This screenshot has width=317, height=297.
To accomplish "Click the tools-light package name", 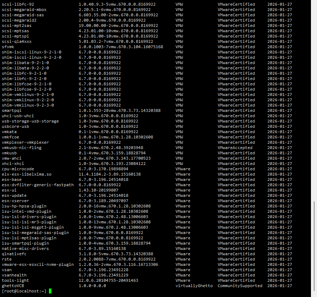I will [x=15, y=280].
